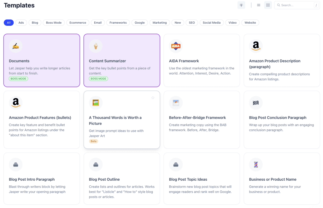
Task: Click the search magnifier icon
Action: [x=279, y=5]
